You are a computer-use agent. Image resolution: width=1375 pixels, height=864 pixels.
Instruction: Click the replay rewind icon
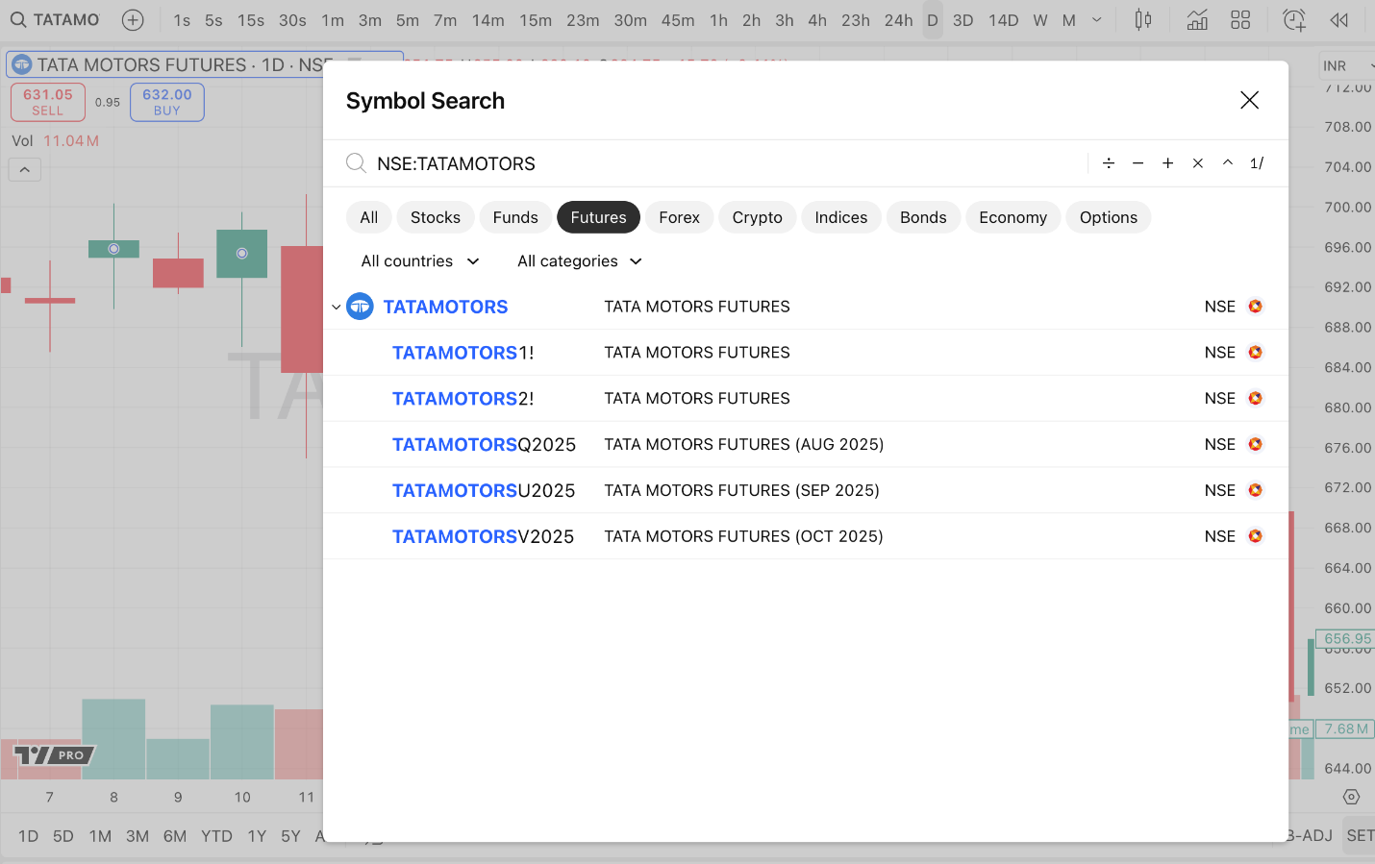click(1338, 20)
